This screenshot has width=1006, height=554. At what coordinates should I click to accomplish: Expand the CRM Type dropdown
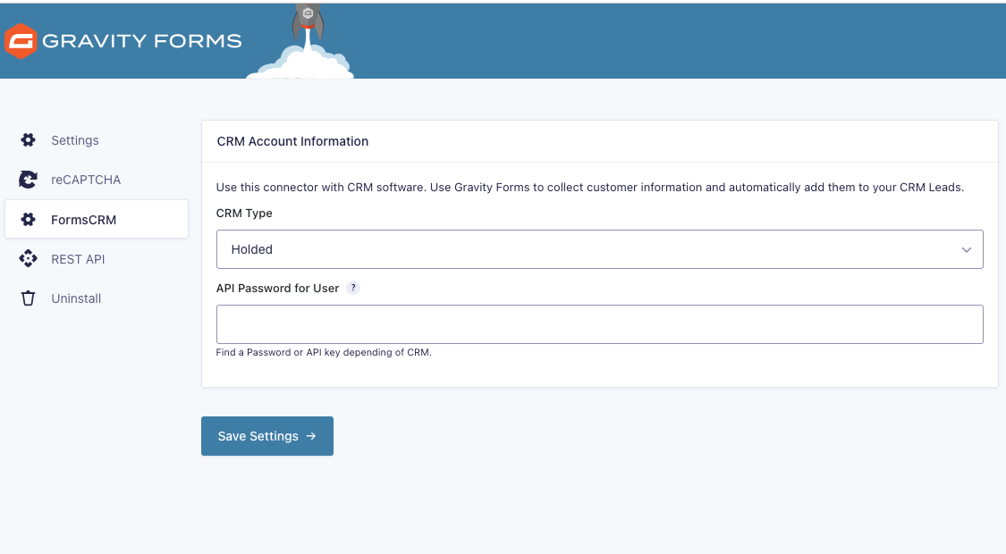click(599, 249)
